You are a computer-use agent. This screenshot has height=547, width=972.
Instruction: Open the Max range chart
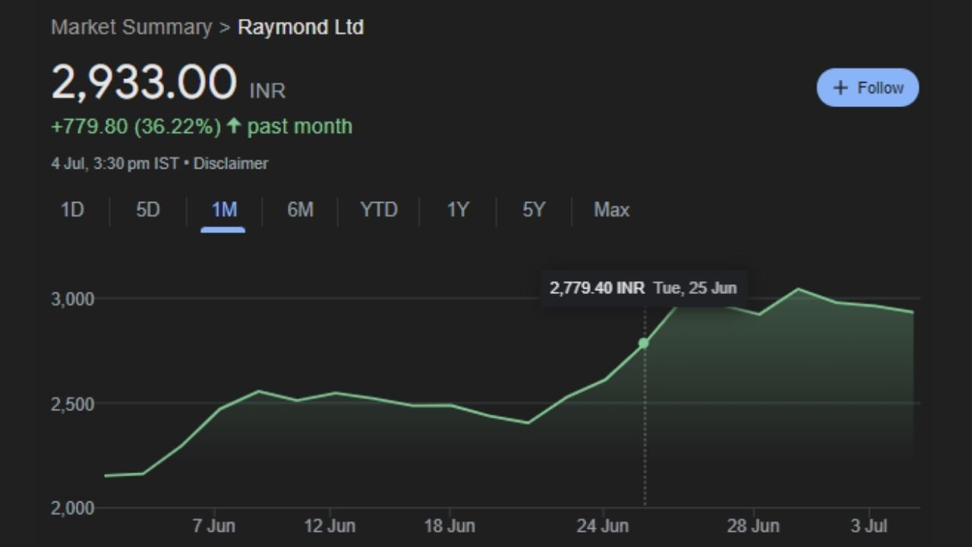pos(611,210)
